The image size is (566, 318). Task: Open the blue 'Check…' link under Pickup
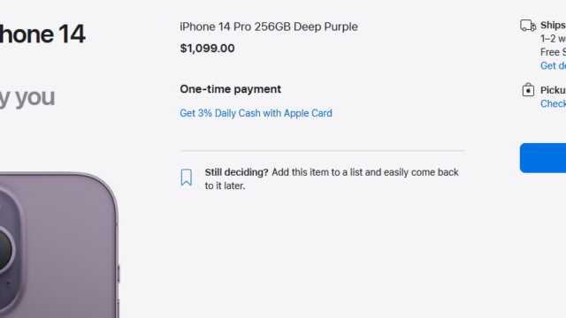point(553,104)
